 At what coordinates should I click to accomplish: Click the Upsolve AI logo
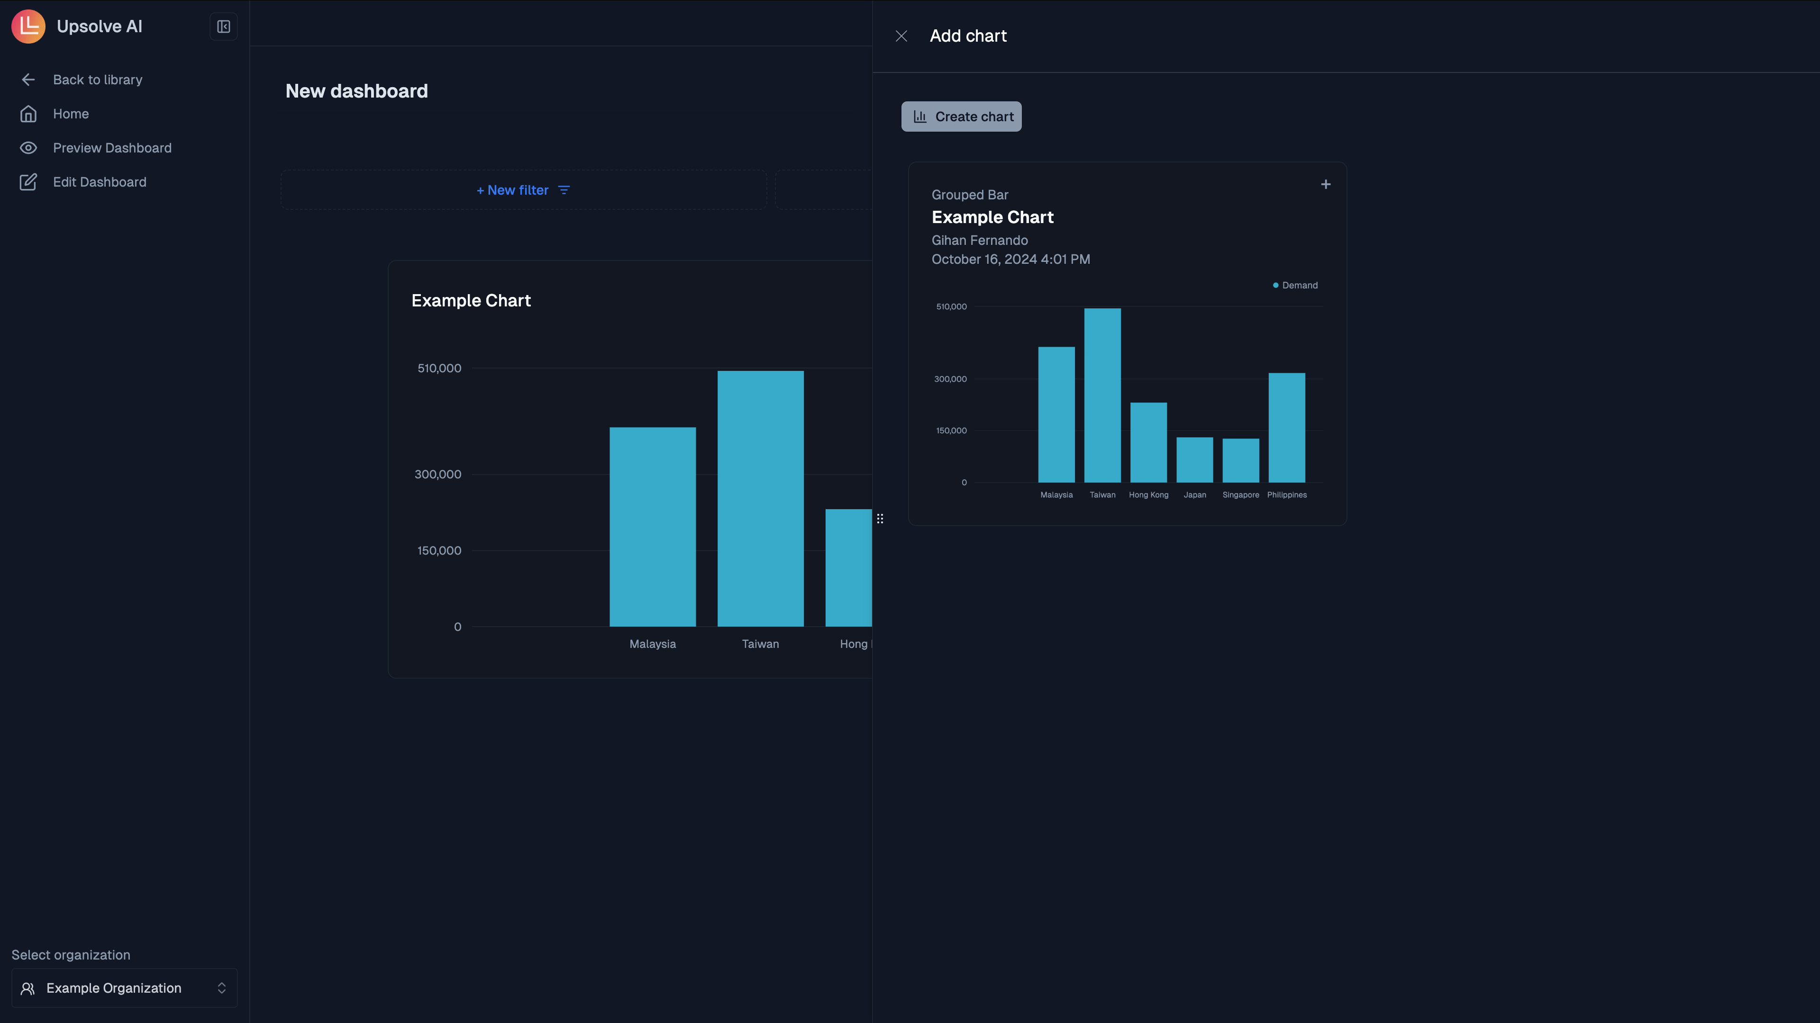28,26
